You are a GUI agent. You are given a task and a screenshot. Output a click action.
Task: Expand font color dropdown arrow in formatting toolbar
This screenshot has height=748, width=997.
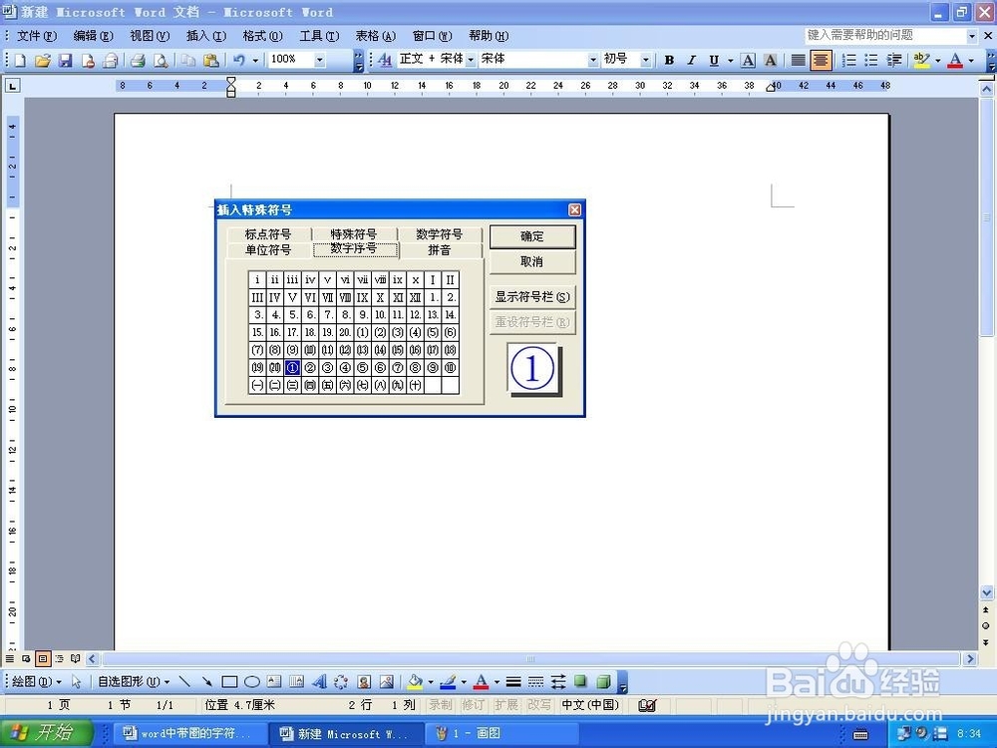[971, 61]
